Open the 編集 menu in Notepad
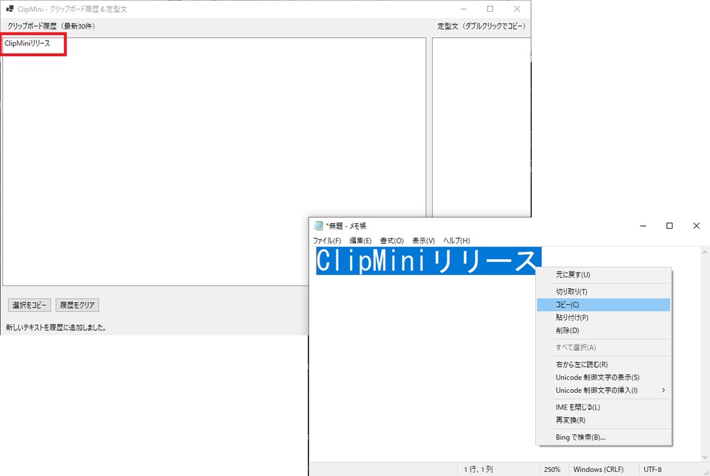 point(361,240)
